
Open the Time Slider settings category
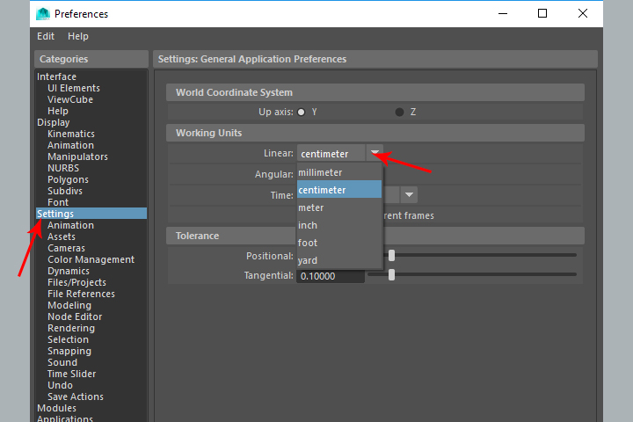[x=71, y=374]
